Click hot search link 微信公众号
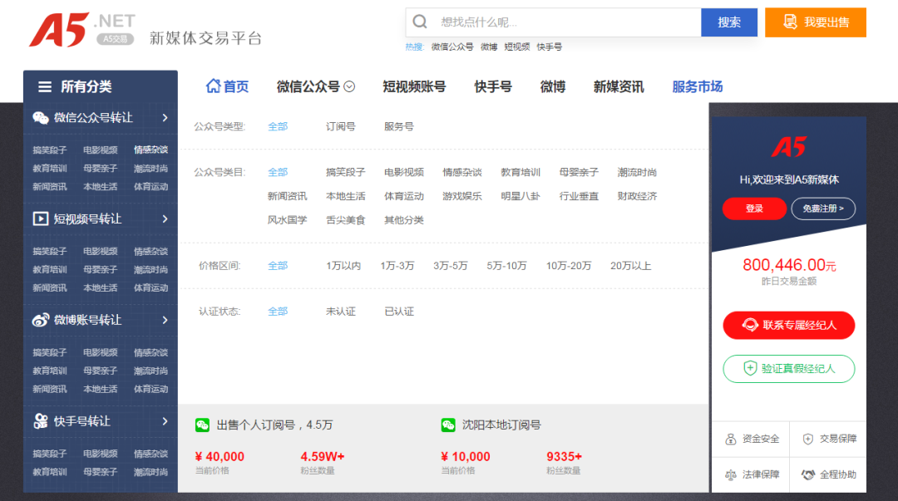This screenshot has height=501, width=898. (x=451, y=47)
